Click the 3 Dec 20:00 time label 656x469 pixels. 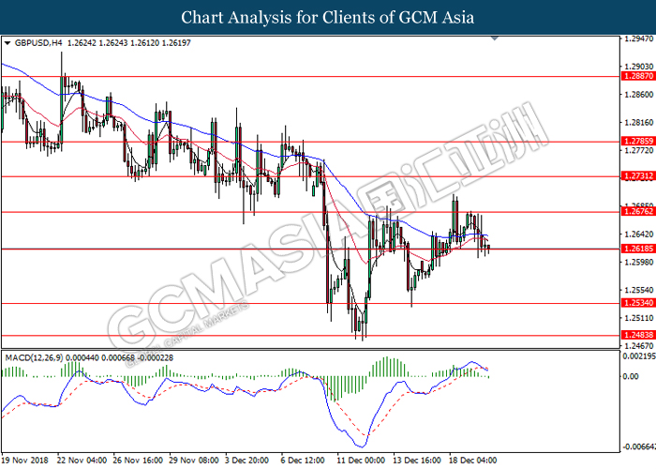246,461
